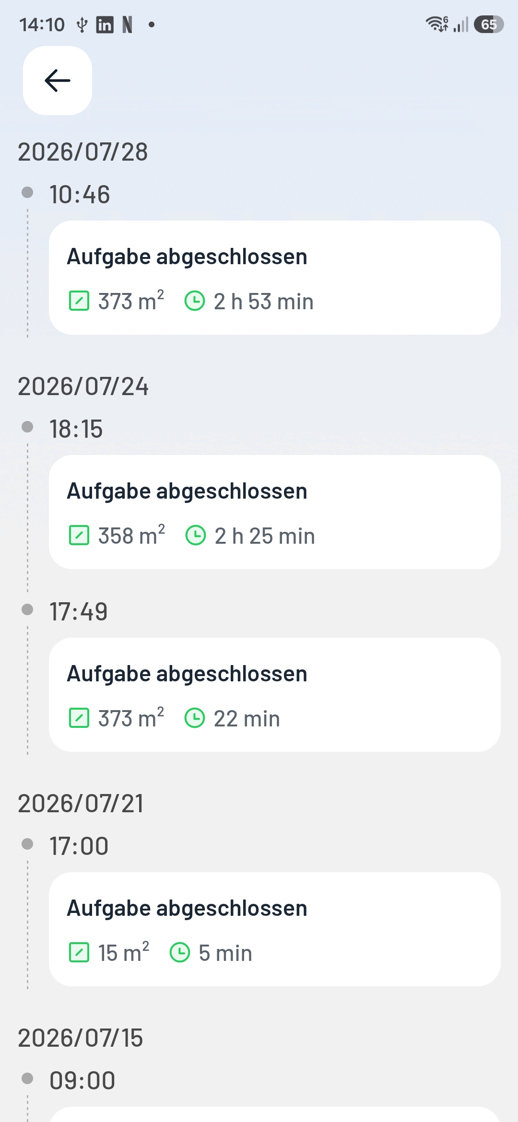The height and width of the screenshot is (1122, 518).
Task: Tap the battery indicator showing 65
Action: pos(489,24)
